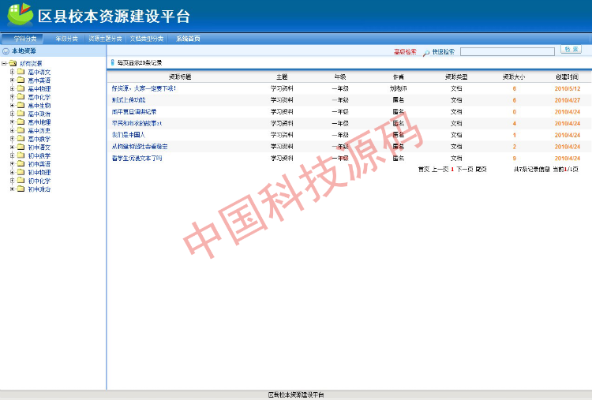Click the 作者 column header
Viewport: 592px width, 400px height.
coord(399,77)
